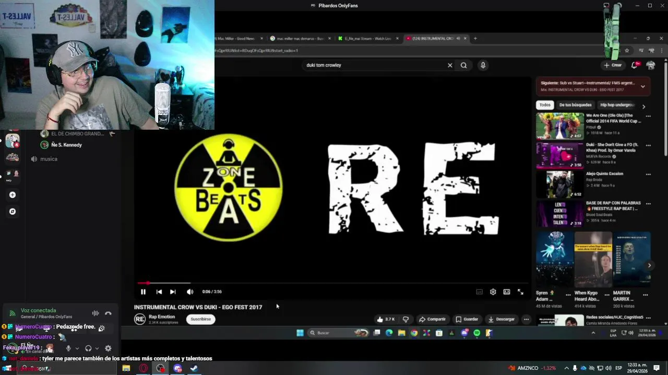
Task: Open the We Are One video thumbnail
Action: point(560,126)
